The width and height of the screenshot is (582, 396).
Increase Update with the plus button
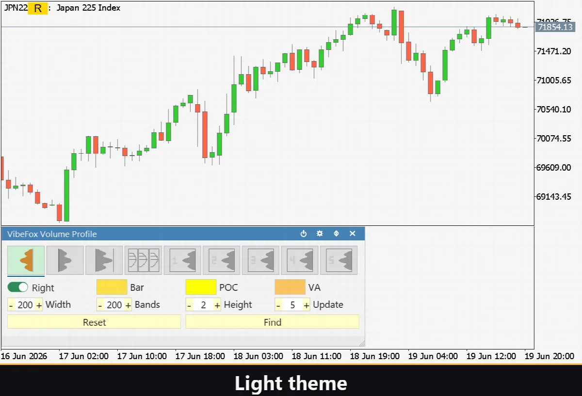click(x=307, y=305)
